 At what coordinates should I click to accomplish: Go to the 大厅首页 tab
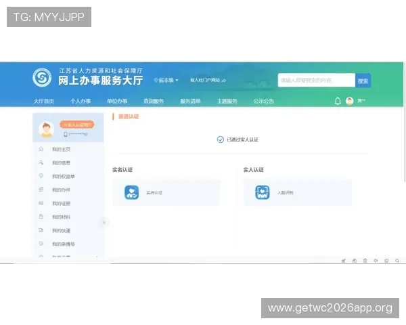[44, 101]
